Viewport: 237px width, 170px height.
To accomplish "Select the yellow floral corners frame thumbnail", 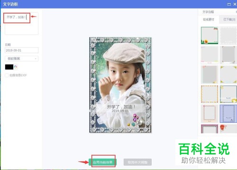I will point(228,75).
